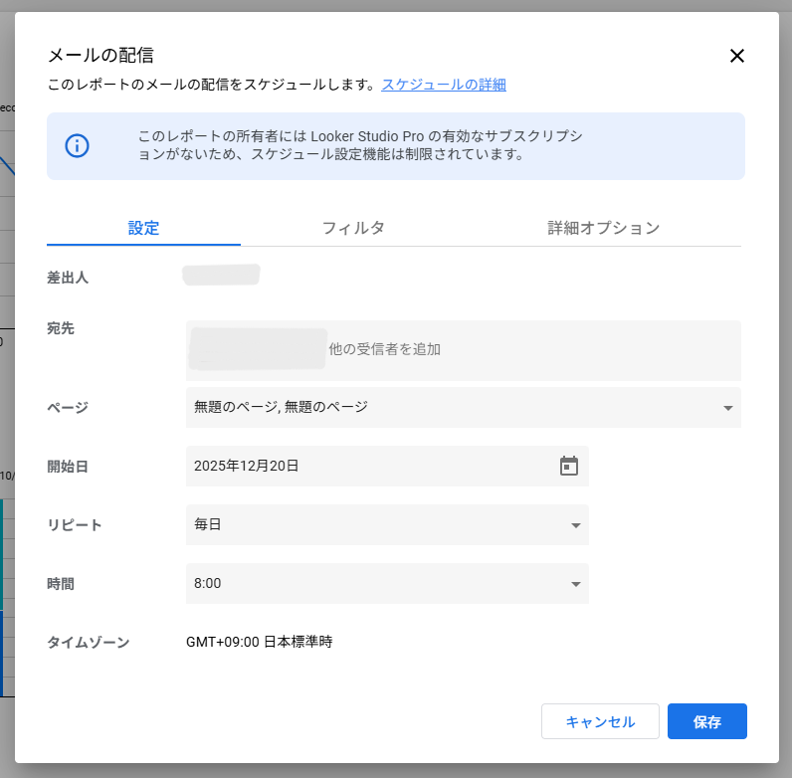Click the arrow icon on the リピート dropdown
Screen dimensions: 792x778
pos(575,525)
